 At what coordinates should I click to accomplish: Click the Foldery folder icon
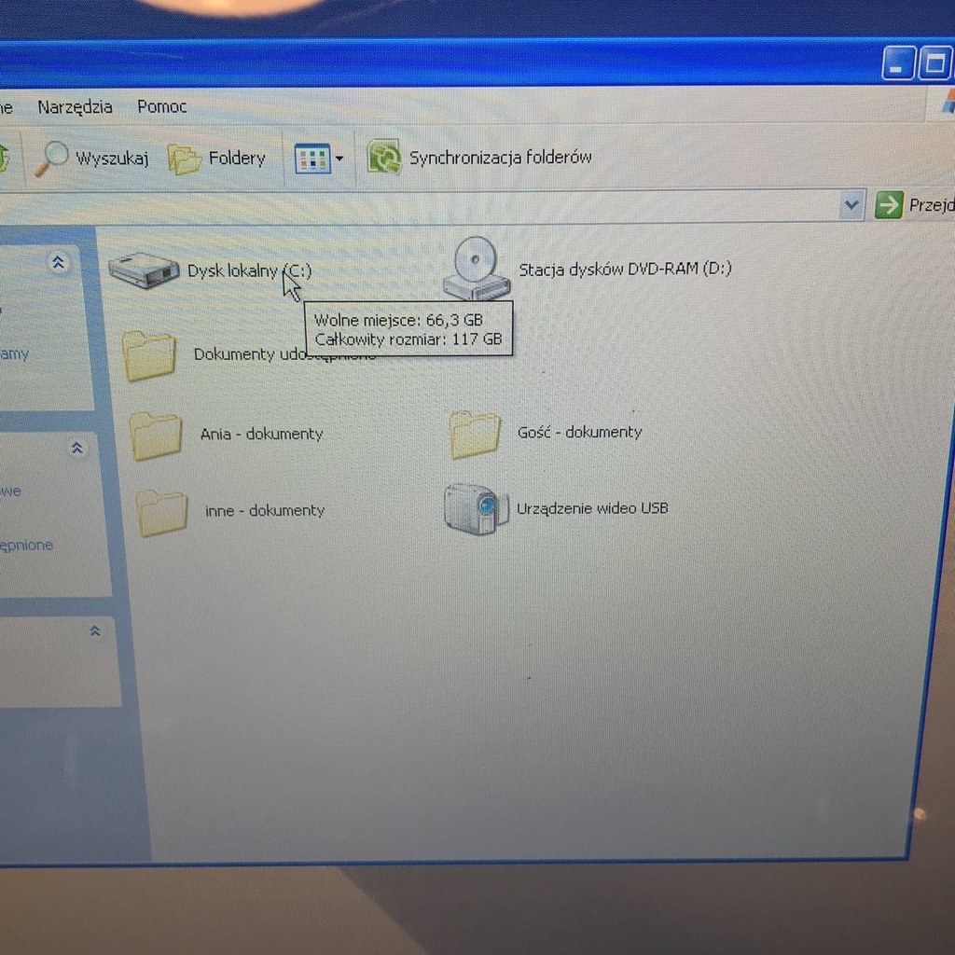(184, 159)
